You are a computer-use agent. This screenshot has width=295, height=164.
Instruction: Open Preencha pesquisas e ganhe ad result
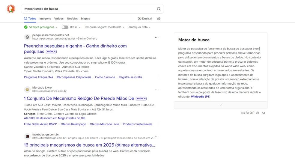[75, 49]
